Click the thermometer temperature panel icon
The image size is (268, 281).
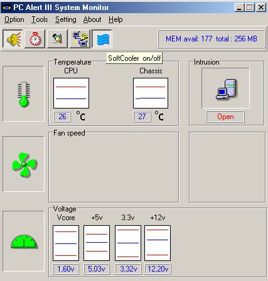point(24,94)
